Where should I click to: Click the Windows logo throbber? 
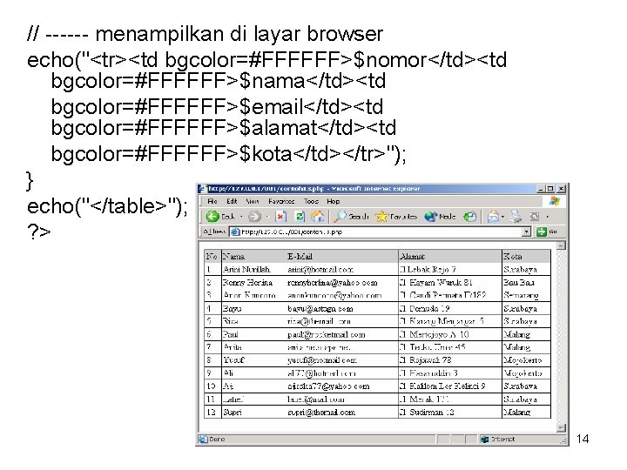coord(555,201)
